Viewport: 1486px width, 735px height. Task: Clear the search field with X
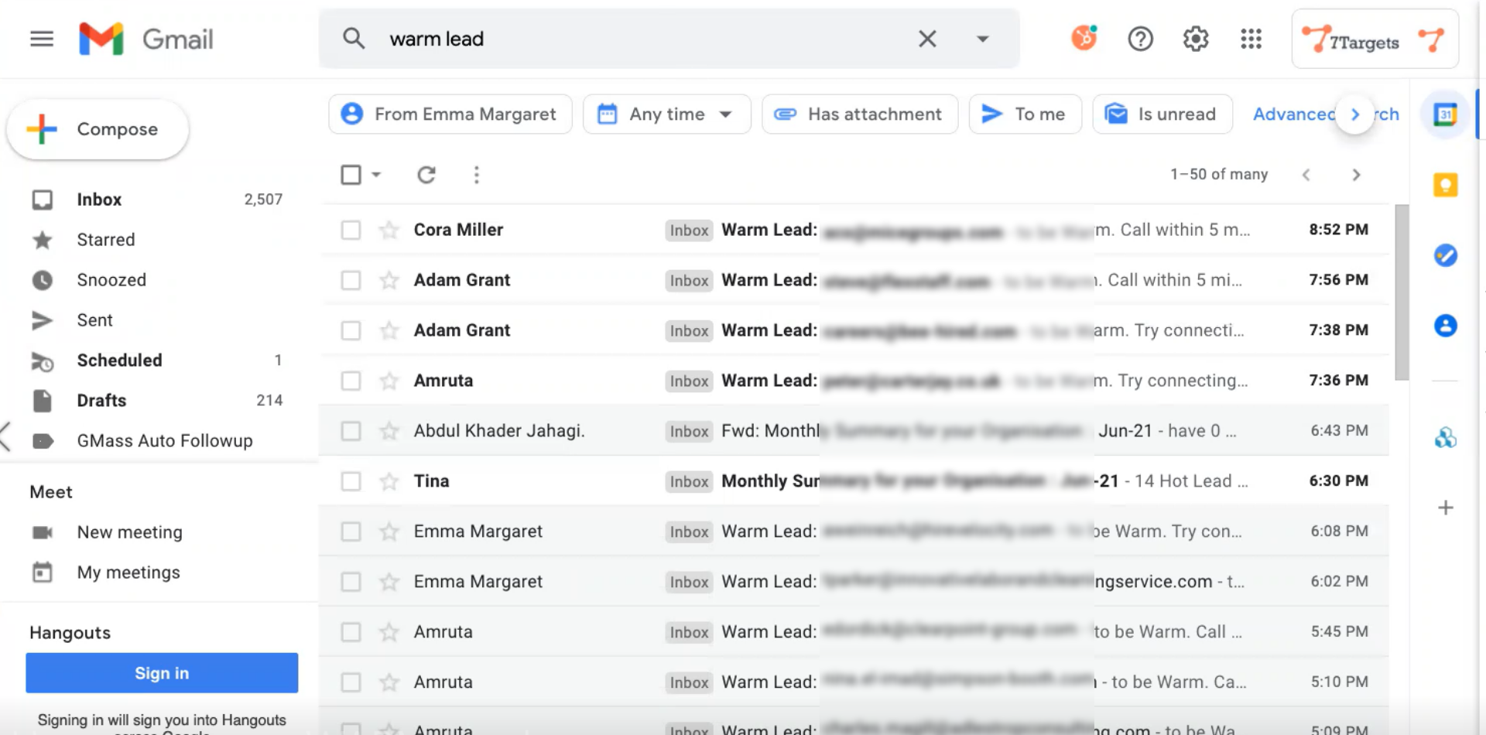(x=927, y=39)
